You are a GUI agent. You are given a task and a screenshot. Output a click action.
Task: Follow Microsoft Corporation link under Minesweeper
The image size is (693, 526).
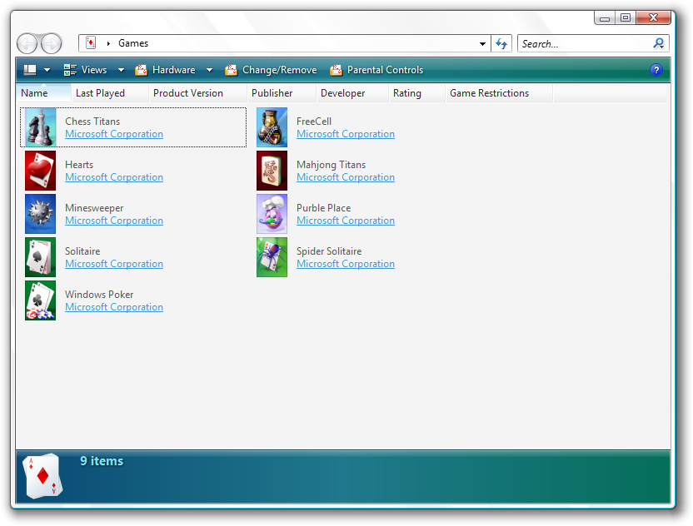coord(114,221)
